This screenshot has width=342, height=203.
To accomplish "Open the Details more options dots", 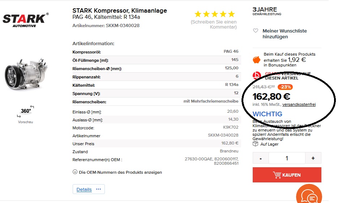I will click(x=99, y=189).
